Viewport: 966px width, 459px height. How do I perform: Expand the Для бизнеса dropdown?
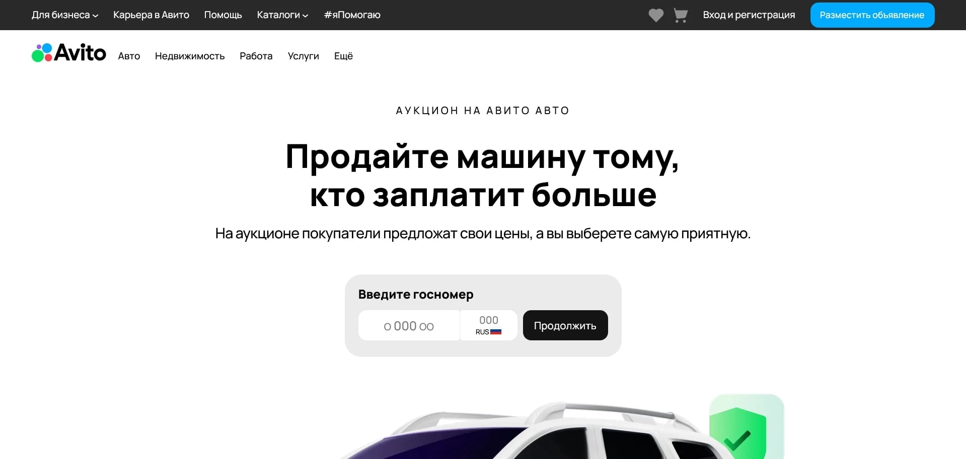(64, 15)
